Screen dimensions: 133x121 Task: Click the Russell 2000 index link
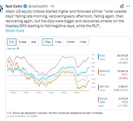[103, 100]
